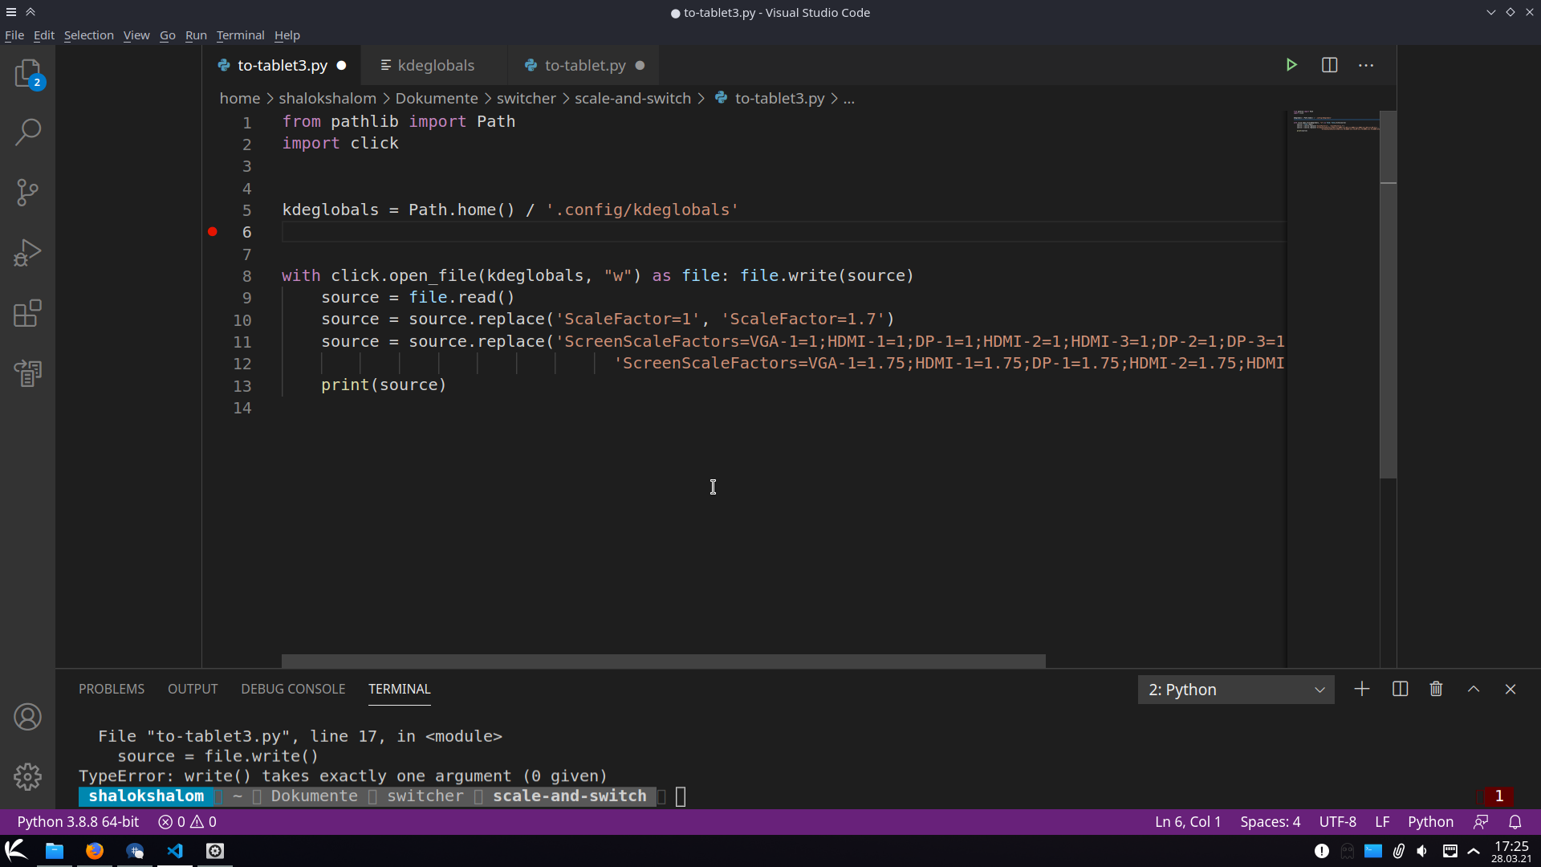
Task: Maximize the panel with the chevron toggle
Action: click(x=1473, y=689)
